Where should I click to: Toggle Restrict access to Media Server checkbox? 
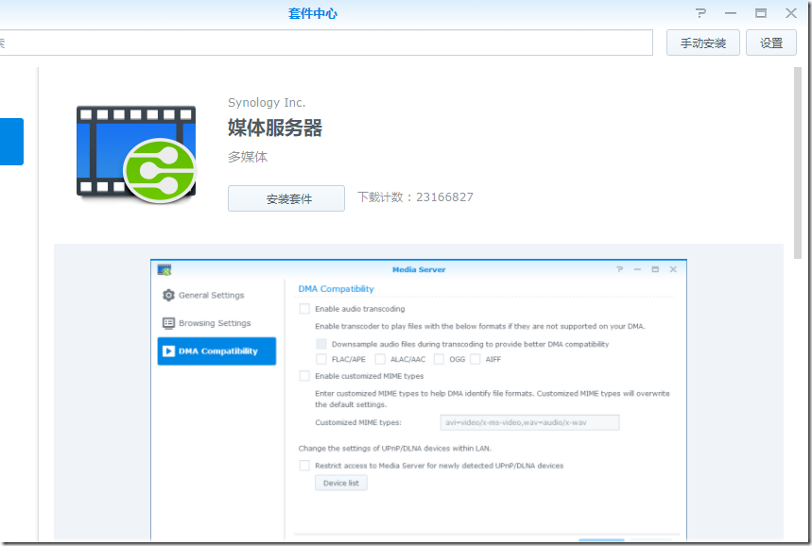304,466
